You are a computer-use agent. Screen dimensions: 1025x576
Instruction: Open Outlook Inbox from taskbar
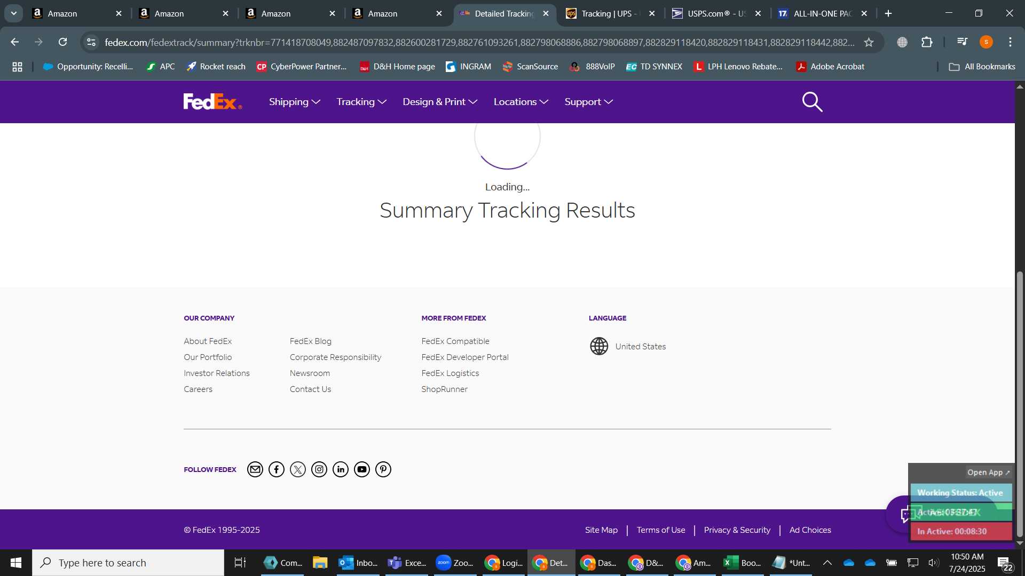click(358, 563)
